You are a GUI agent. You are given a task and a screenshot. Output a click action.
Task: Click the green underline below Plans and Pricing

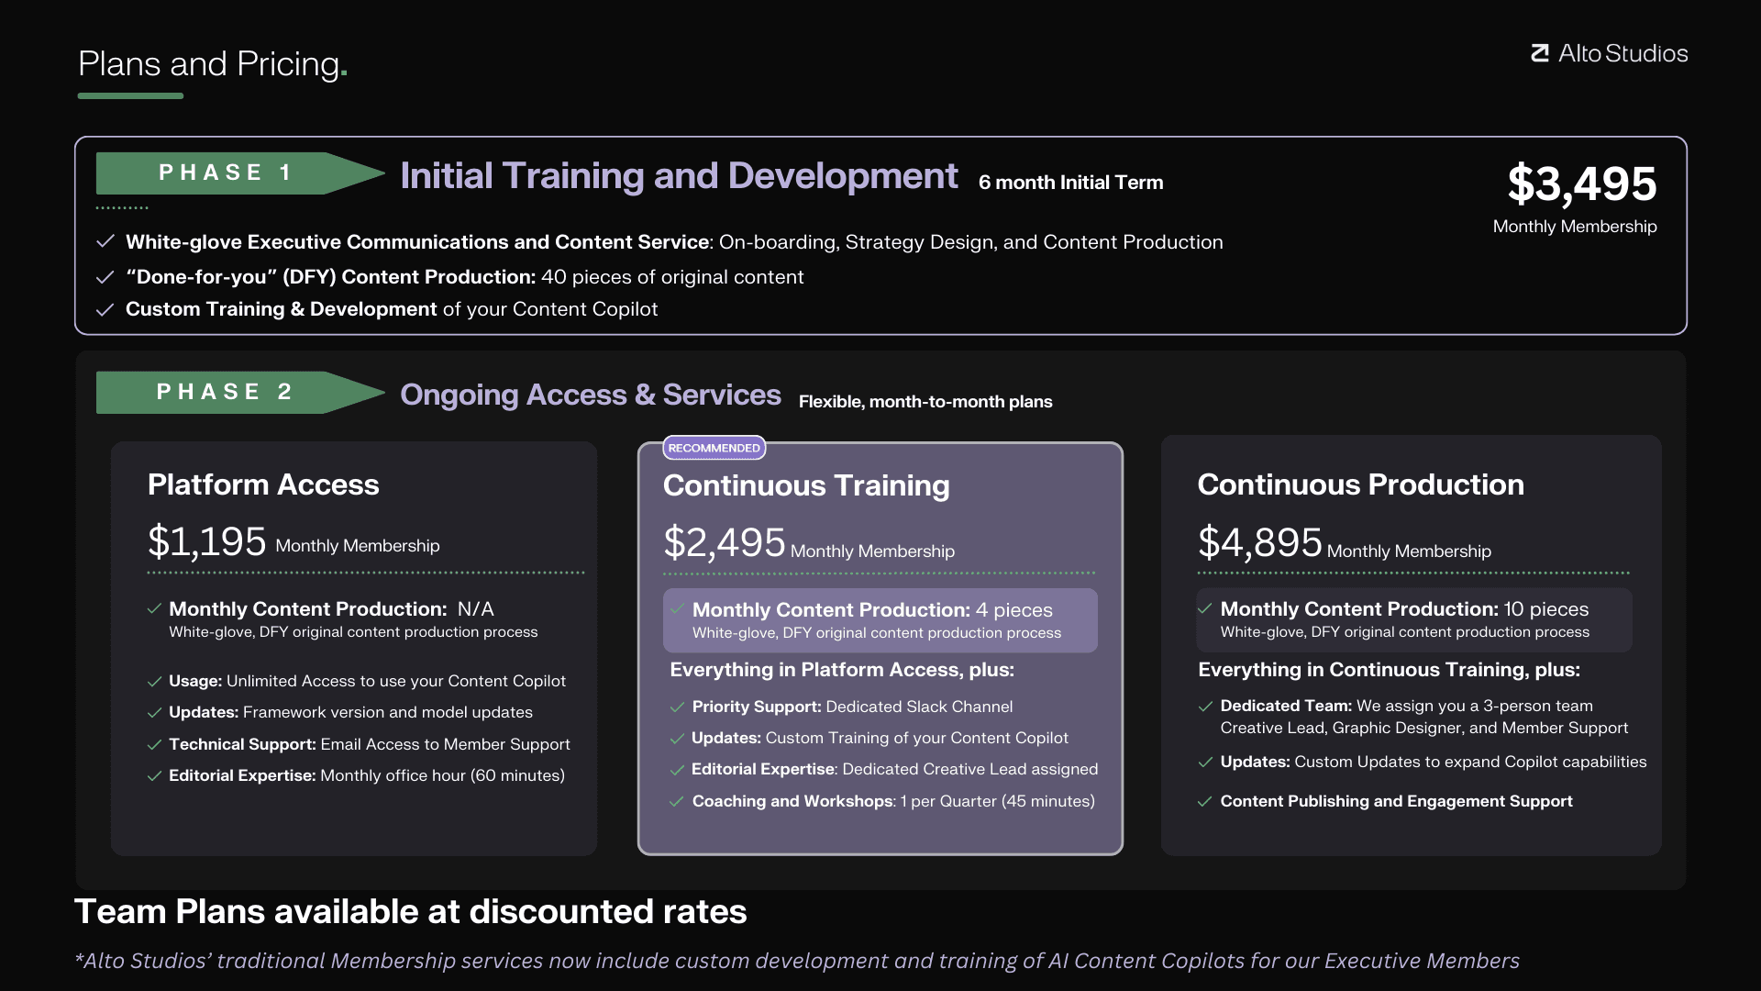pos(129,95)
